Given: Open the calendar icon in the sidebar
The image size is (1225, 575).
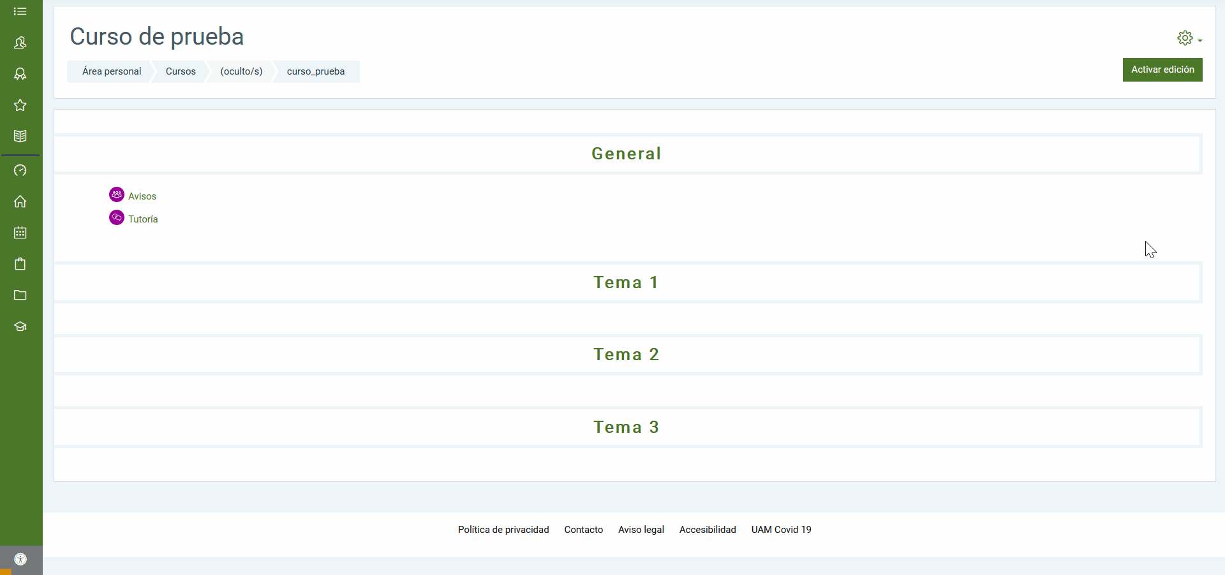Looking at the screenshot, I should tap(20, 233).
